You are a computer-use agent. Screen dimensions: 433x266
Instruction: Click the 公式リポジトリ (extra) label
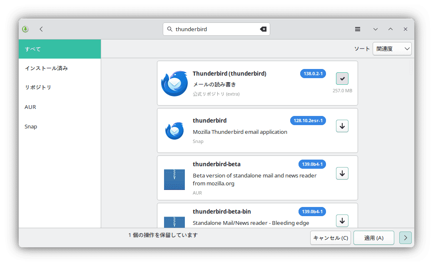click(x=216, y=94)
